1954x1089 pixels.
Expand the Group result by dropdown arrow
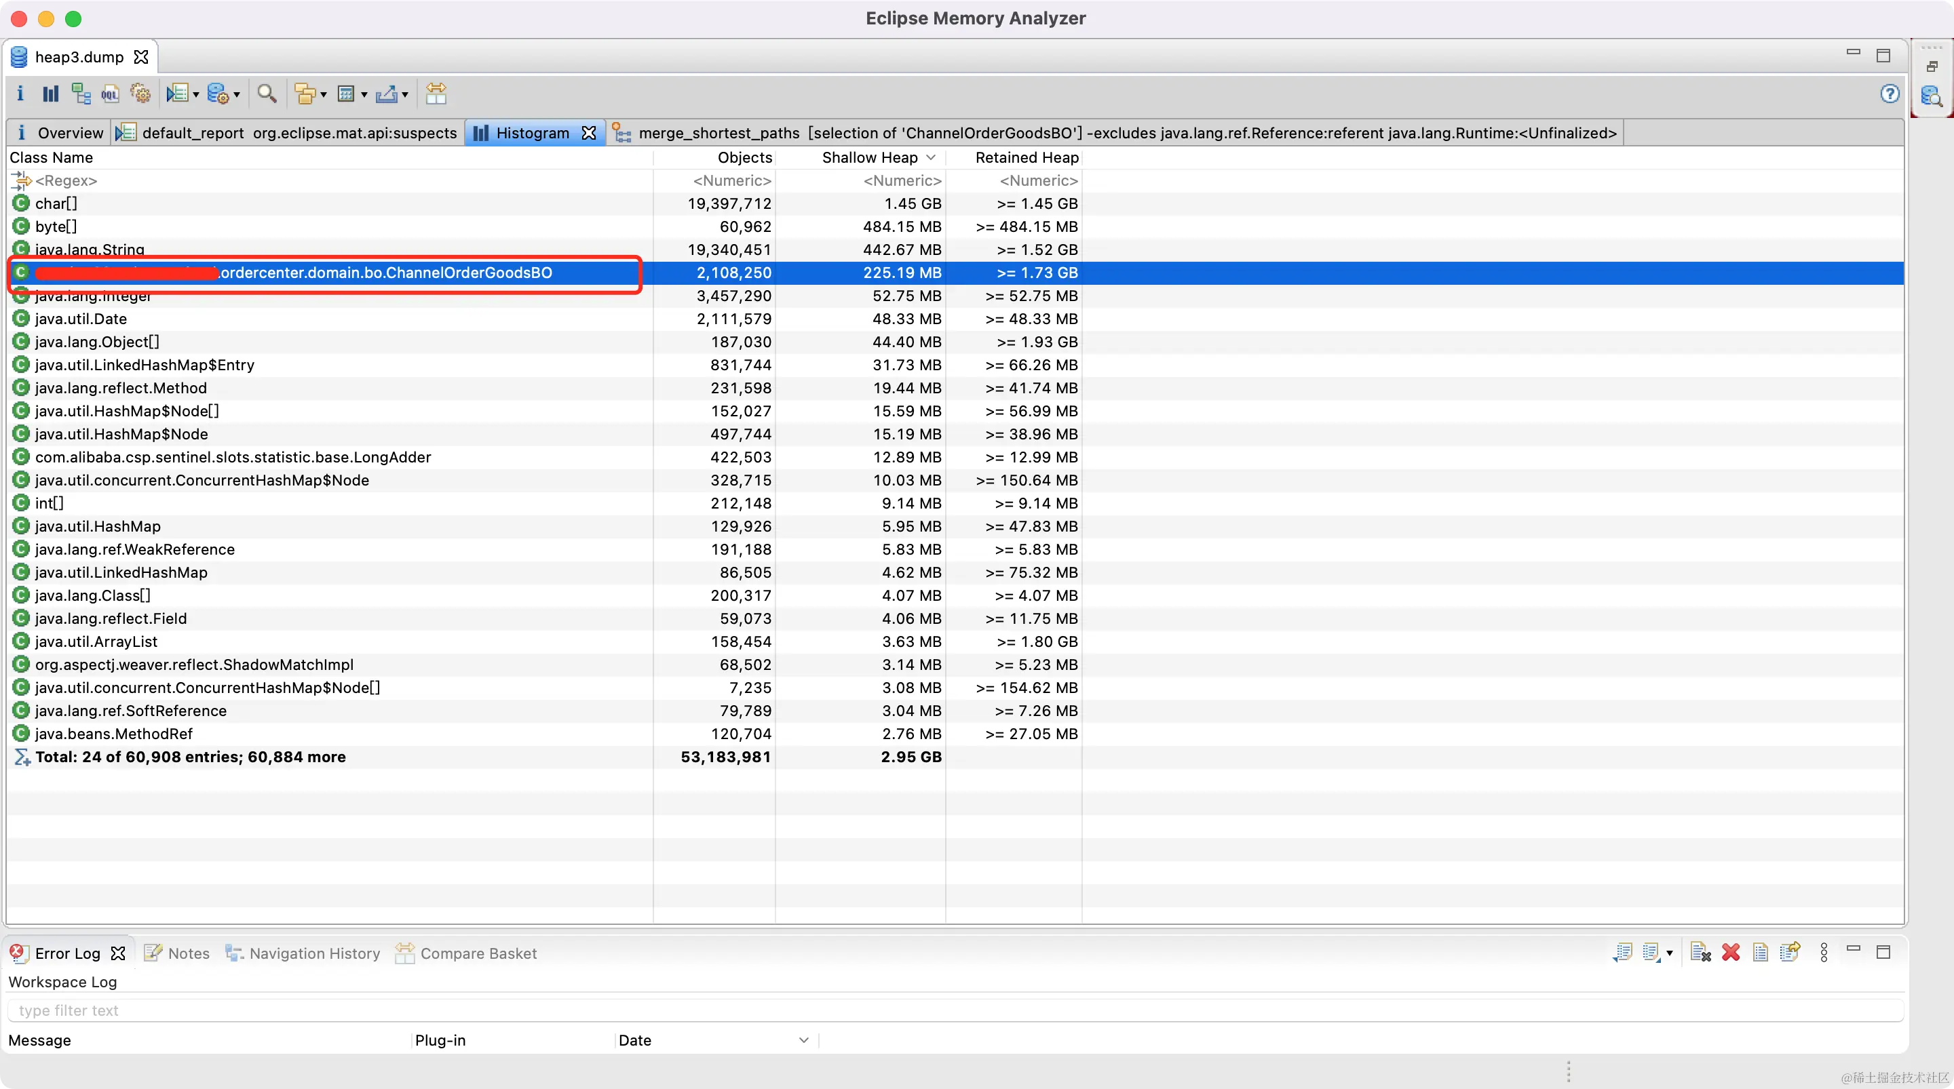pos(323,95)
